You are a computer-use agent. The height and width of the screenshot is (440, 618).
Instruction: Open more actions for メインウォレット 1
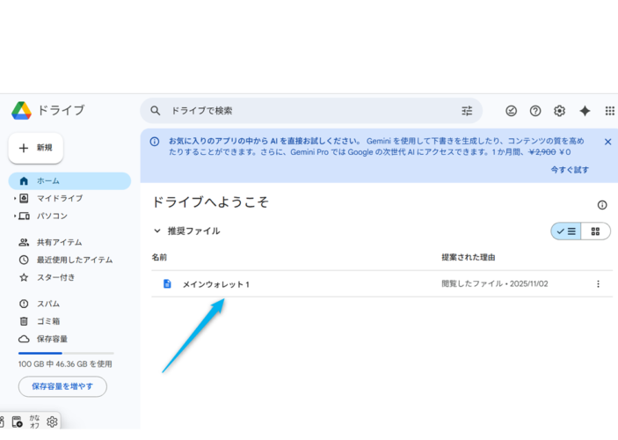(x=598, y=283)
